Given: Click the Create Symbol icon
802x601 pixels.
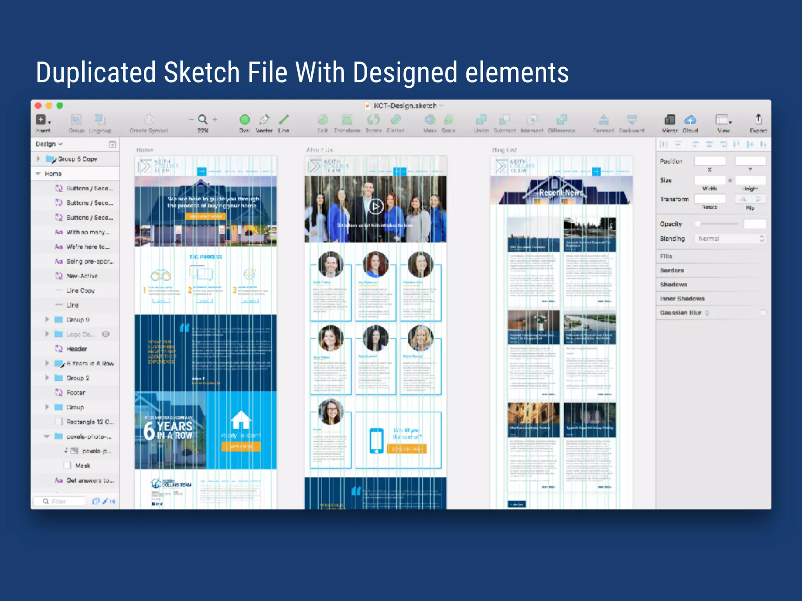Looking at the screenshot, I should point(149,119).
